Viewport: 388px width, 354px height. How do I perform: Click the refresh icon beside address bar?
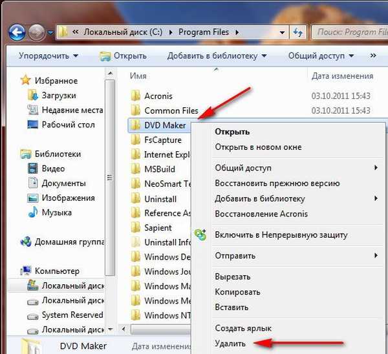click(298, 31)
